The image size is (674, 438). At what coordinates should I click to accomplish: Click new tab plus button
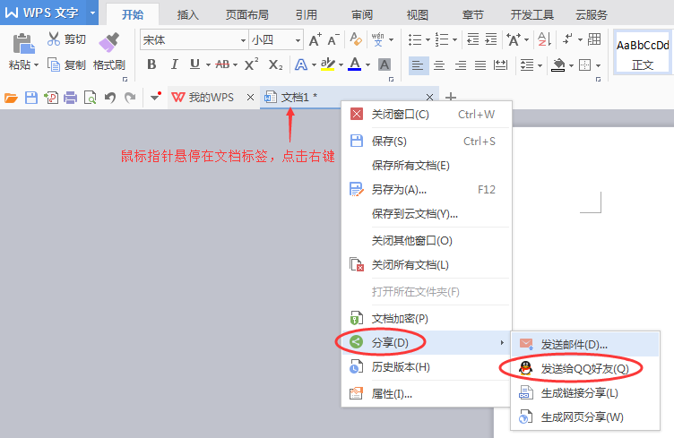(451, 97)
